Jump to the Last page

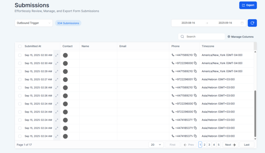[x=247, y=145]
